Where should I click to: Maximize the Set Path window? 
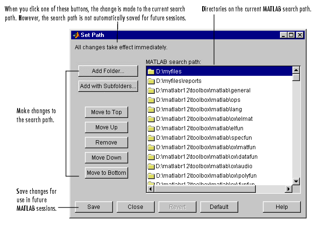point(291,35)
